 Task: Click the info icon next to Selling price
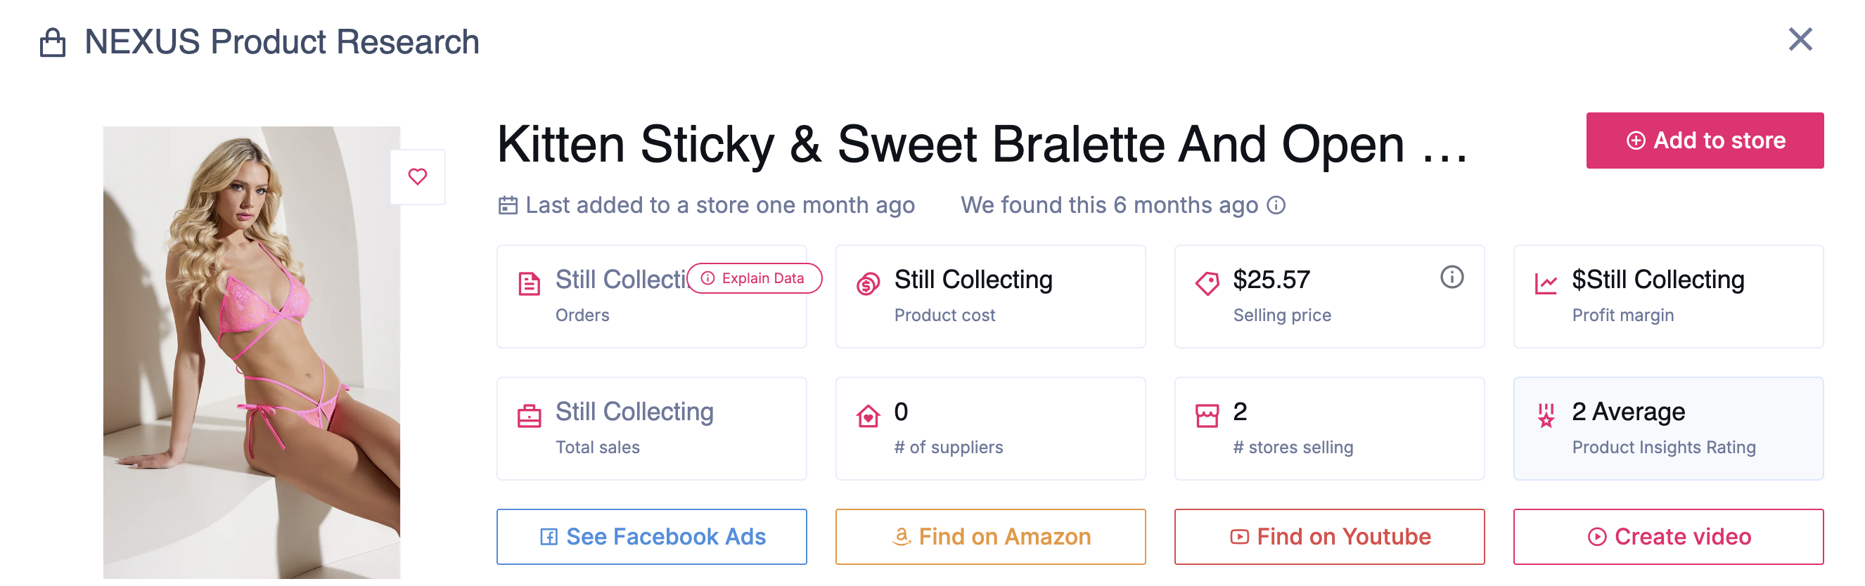tap(1451, 277)
